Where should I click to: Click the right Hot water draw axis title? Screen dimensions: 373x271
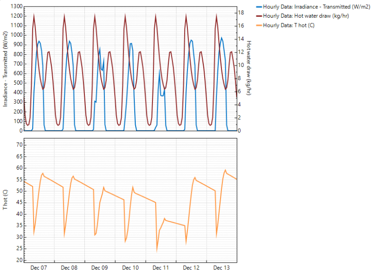coord(249,69)
